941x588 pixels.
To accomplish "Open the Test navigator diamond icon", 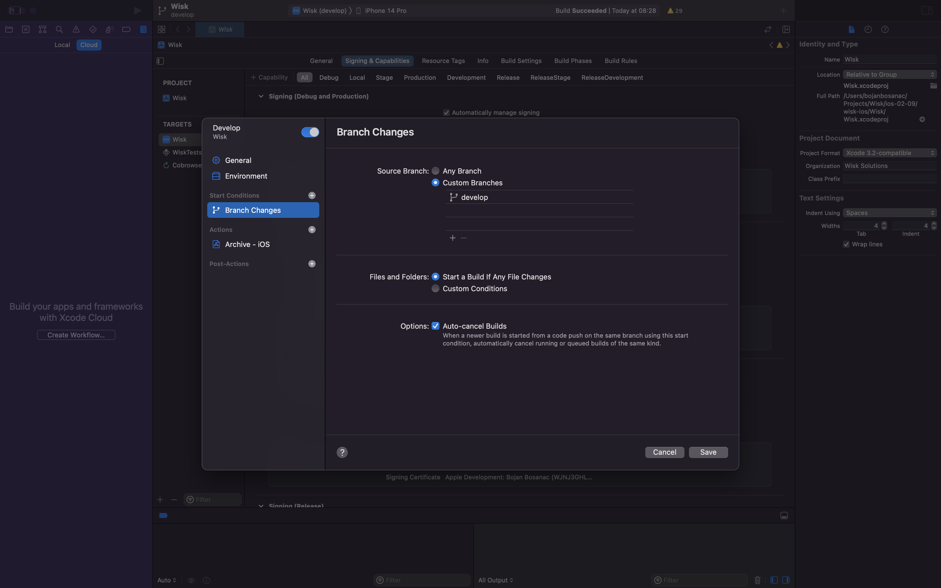I will point(93,29).
